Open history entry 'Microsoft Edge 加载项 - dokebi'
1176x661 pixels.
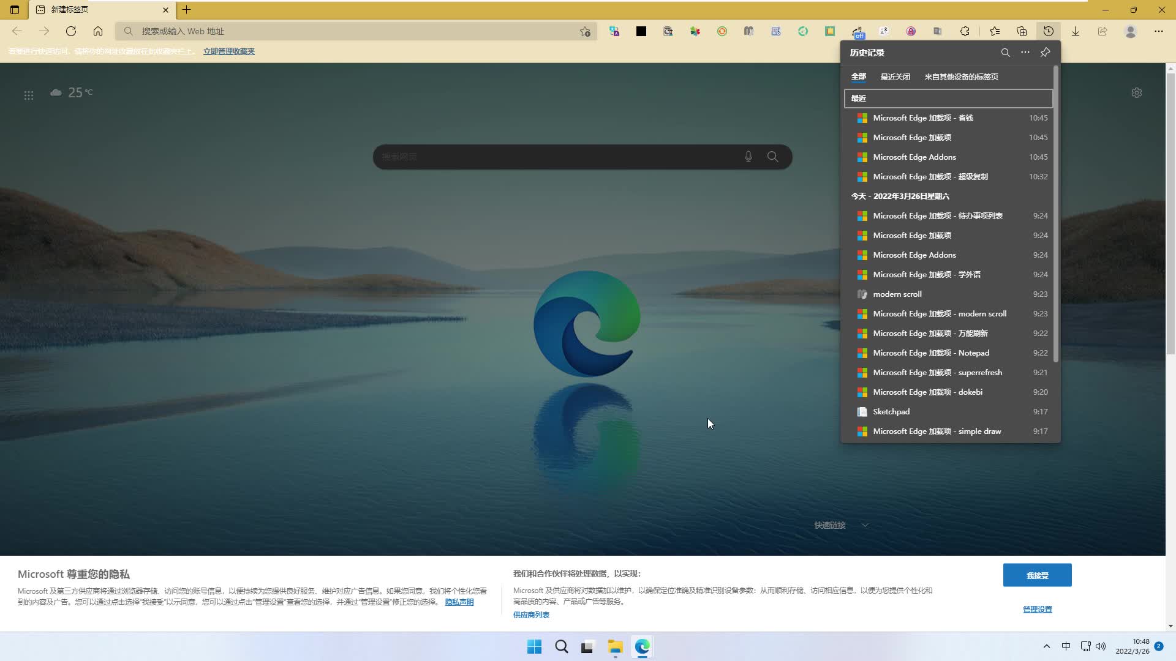[949, 392]
